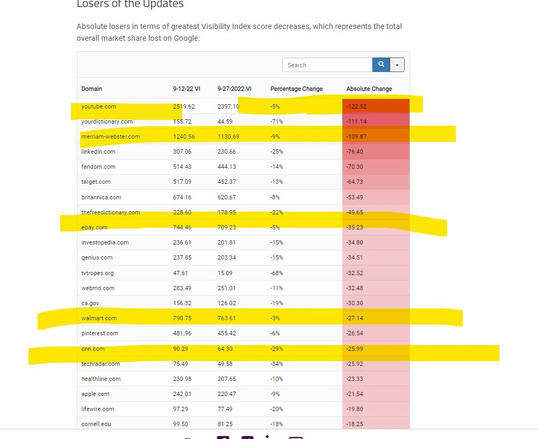538x439 pixels.
Task: Select the ebay.com domain cell
Action: (x=95, y=227)
